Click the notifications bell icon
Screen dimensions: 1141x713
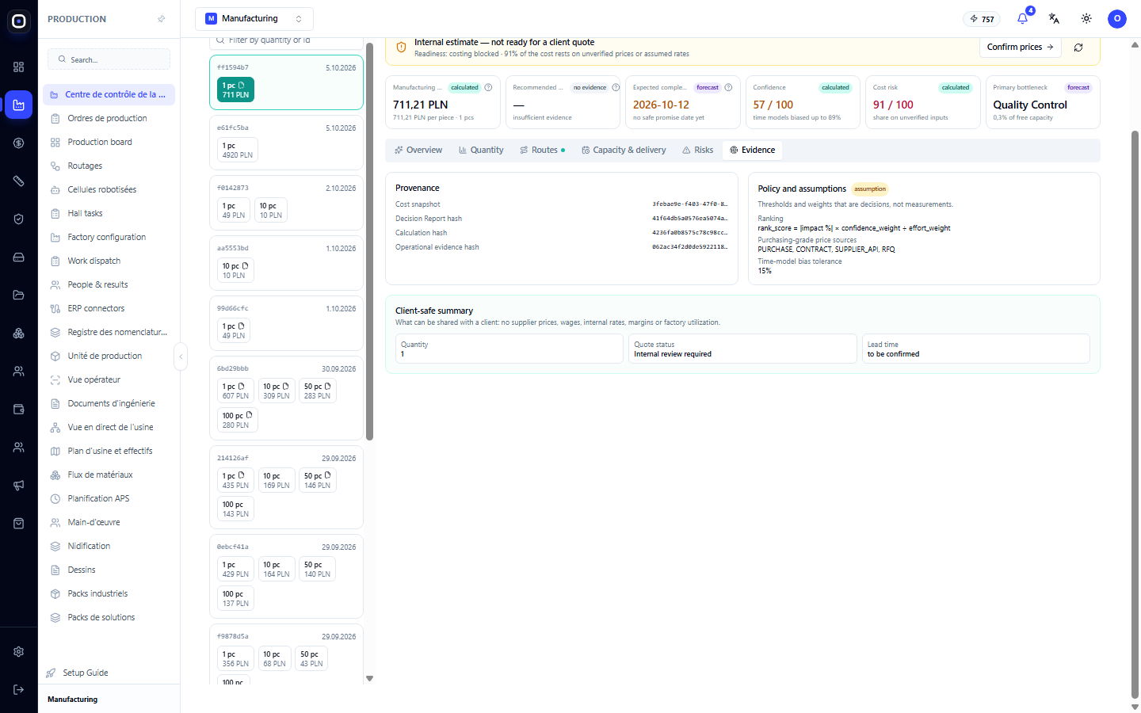click(x=1022, y=18)
